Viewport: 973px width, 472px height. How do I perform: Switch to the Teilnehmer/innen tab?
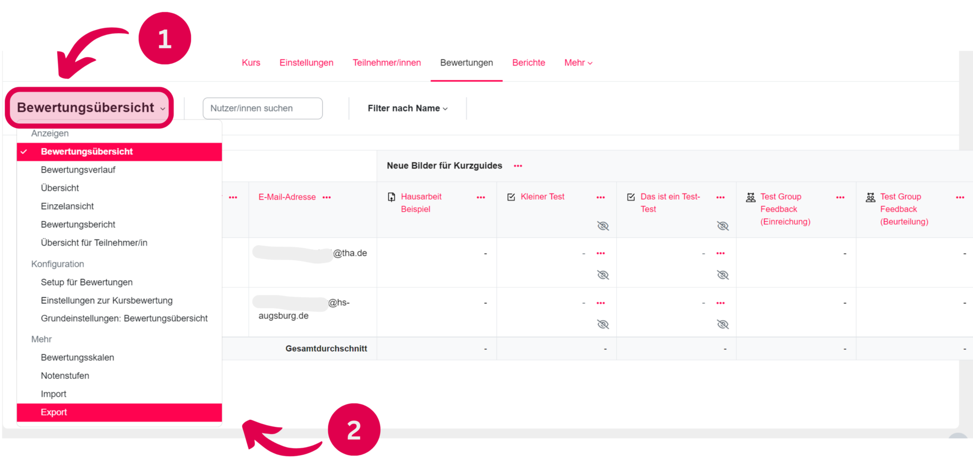pyautogui.click(x=386, y=63)
